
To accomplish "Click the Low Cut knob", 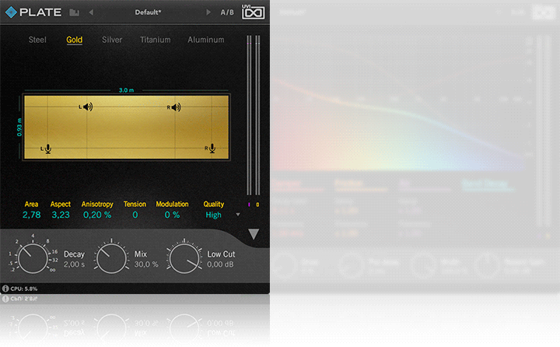I will 184,258.
